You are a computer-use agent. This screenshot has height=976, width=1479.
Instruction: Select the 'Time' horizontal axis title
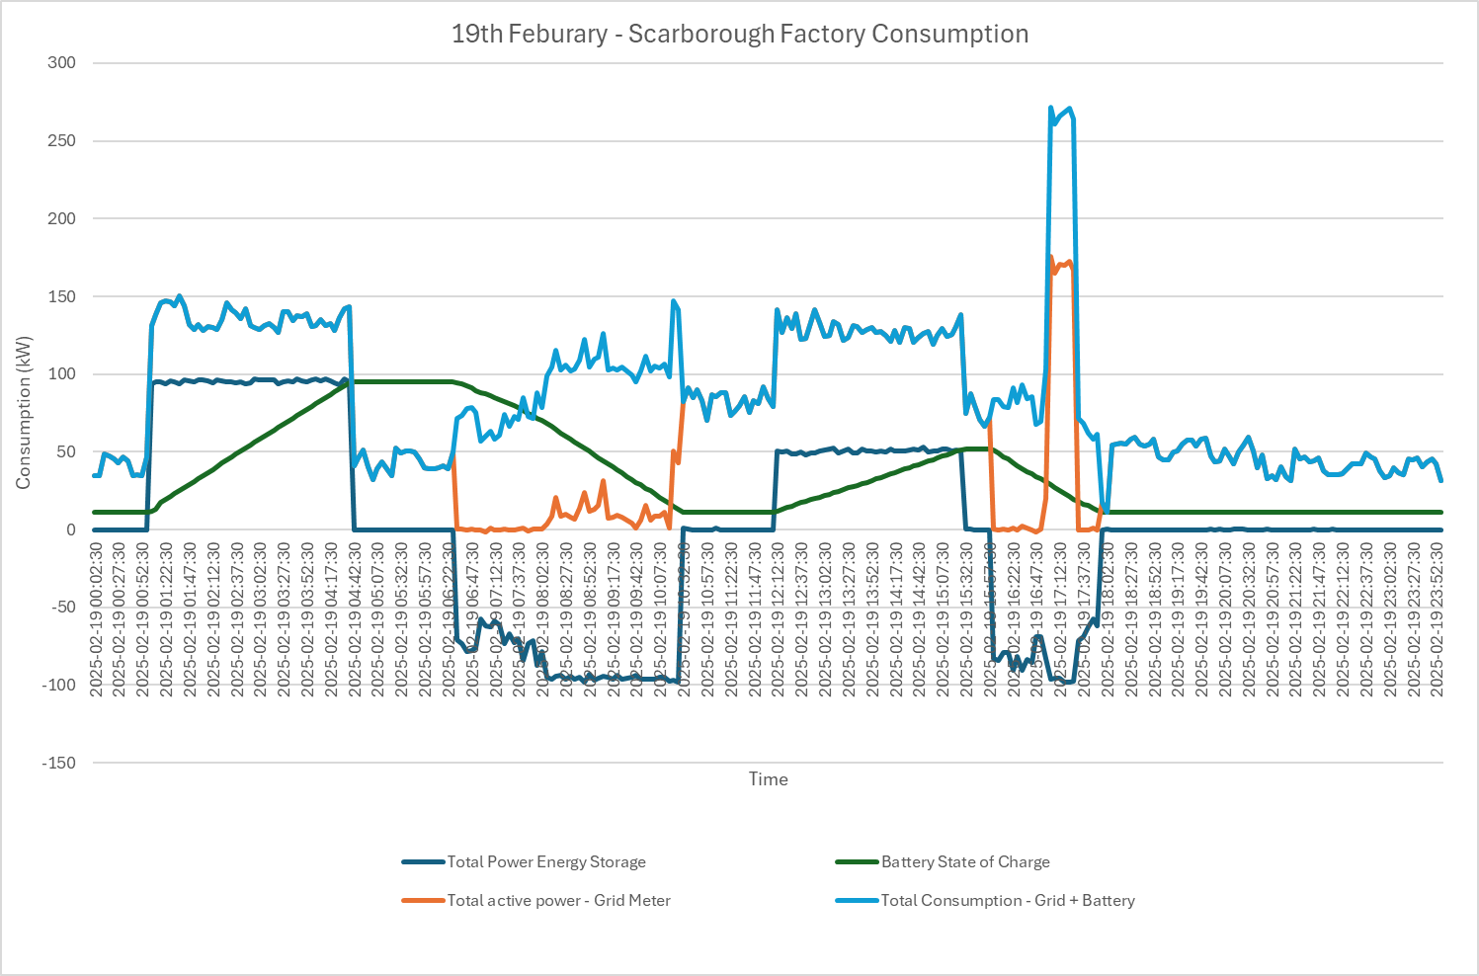[768, 779]
